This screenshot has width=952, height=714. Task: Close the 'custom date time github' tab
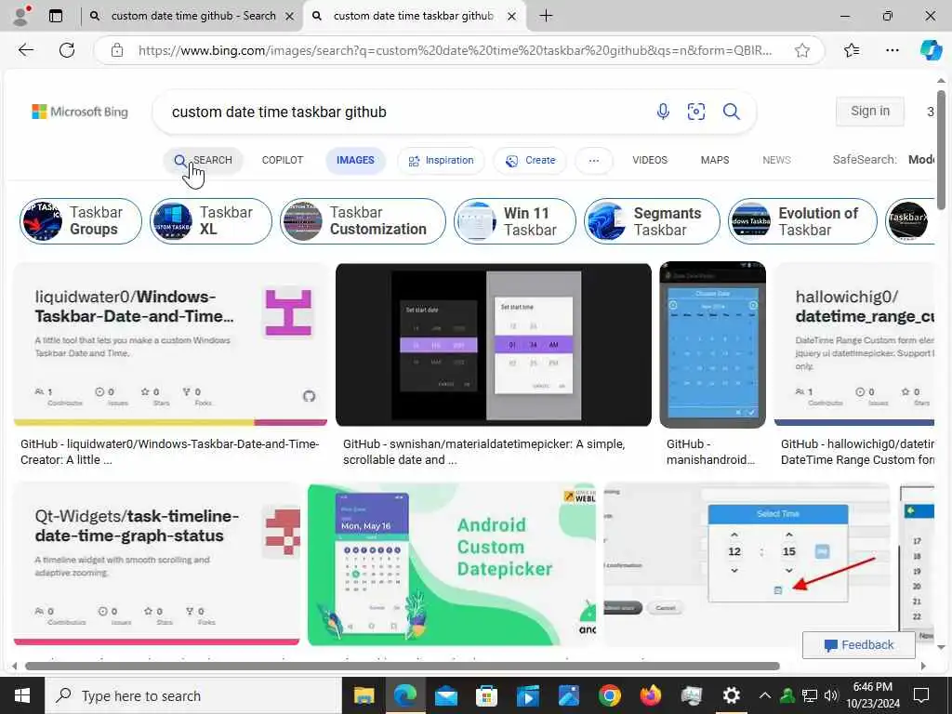tap(290, 17)
